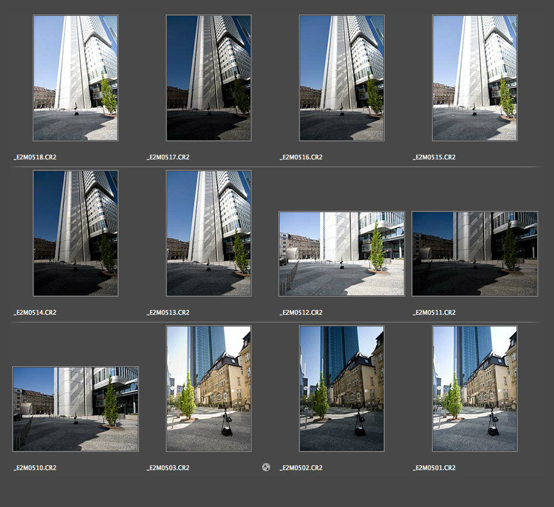This screenshot has width=554, height=507.
Task: Select the _E2M0516.CR2 photo thumbnail
Action: pos(342,78)
